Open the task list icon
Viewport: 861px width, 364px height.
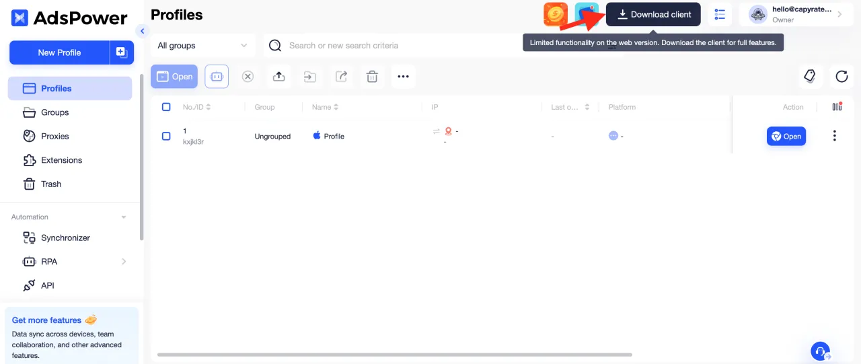720,14
